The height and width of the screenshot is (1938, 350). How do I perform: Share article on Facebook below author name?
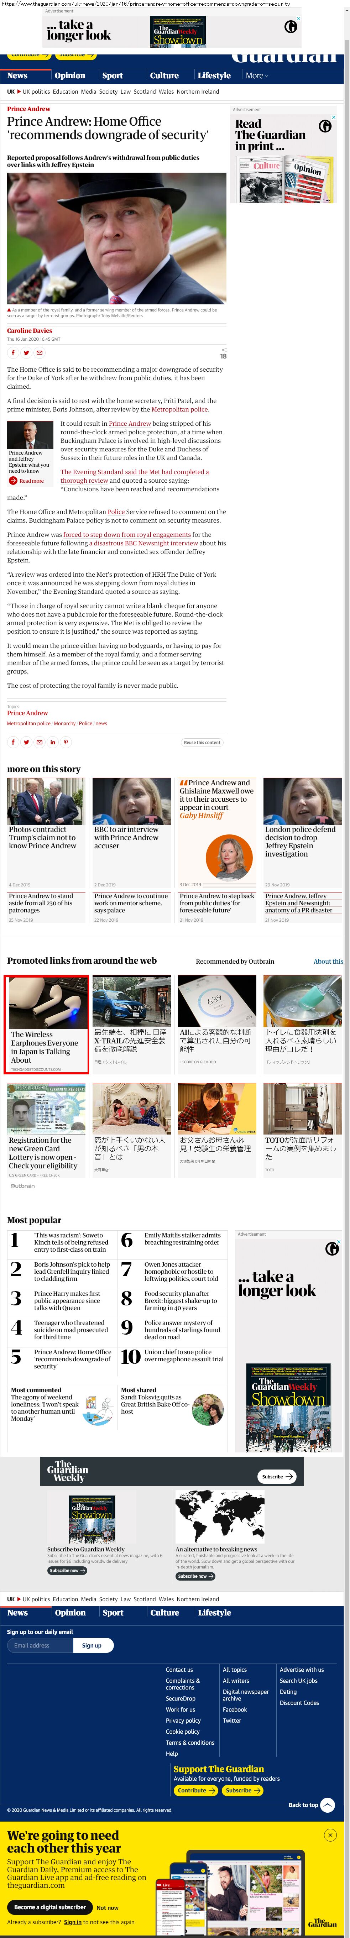[x=13, y=352]
